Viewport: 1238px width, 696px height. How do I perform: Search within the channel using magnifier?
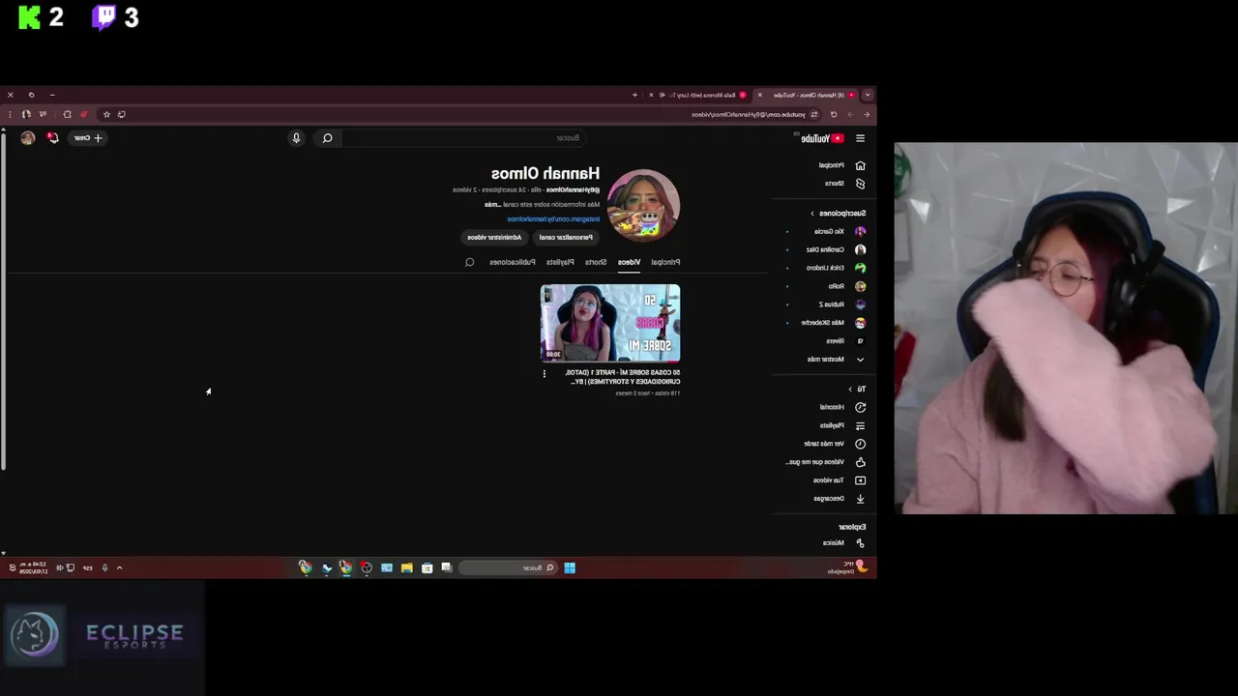[x=469, y=262]
